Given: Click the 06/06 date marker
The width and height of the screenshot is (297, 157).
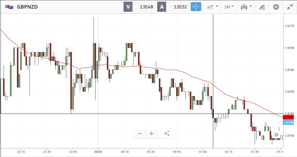Looking at the screenshot, I should coord(98,152).
